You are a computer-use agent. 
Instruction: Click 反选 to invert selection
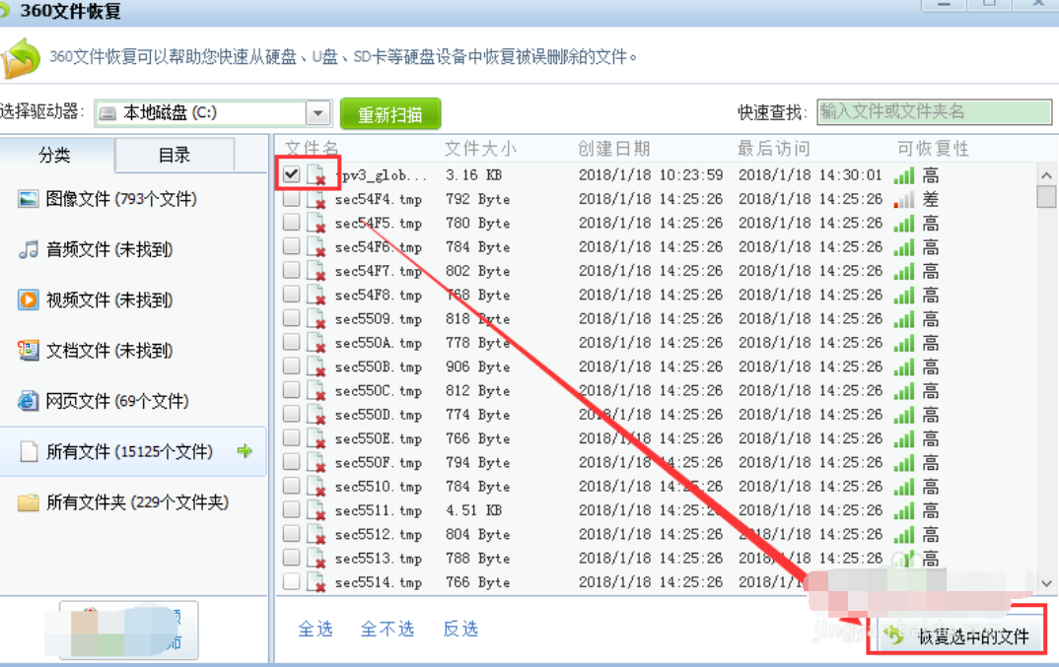point(460,629)
